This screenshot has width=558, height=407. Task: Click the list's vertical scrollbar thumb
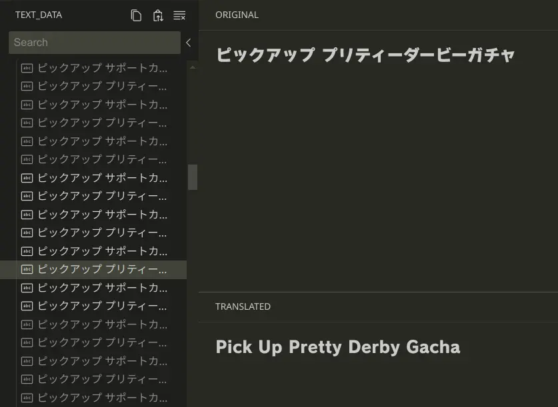pos(193,177)
